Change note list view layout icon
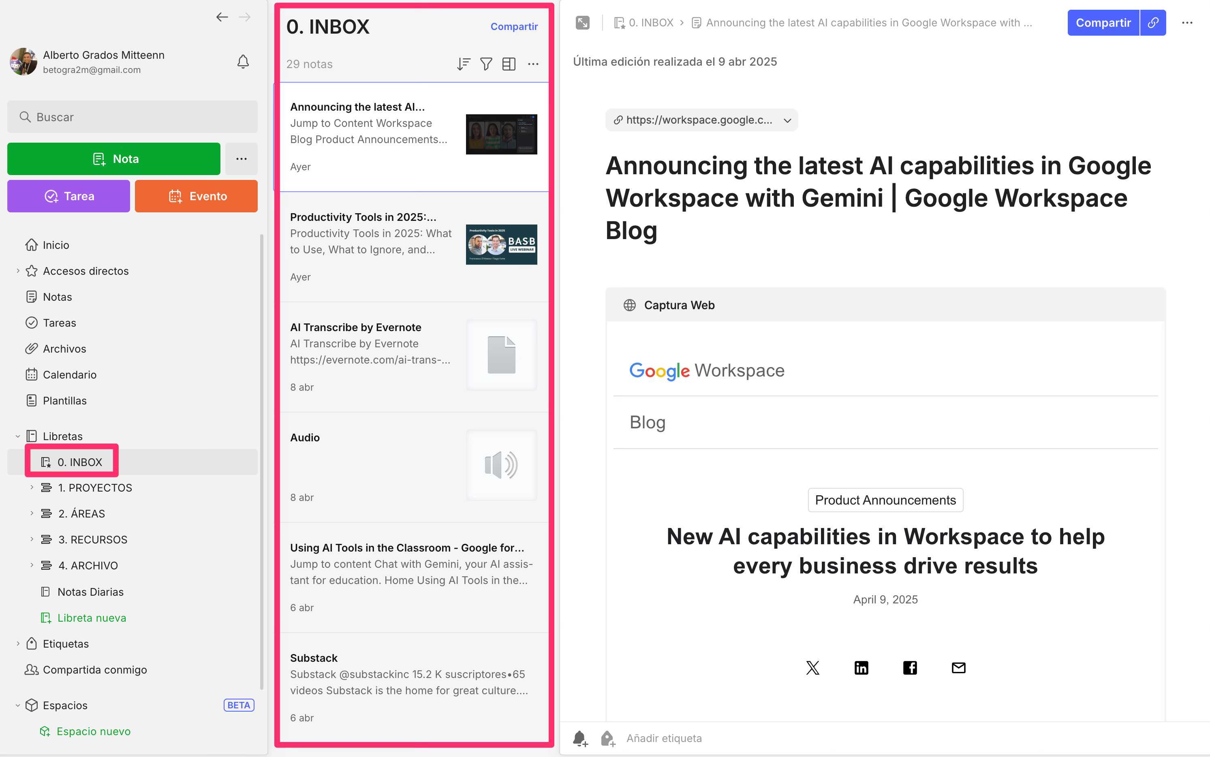This screenshot has width=1210, height=757. click(509, 64)
